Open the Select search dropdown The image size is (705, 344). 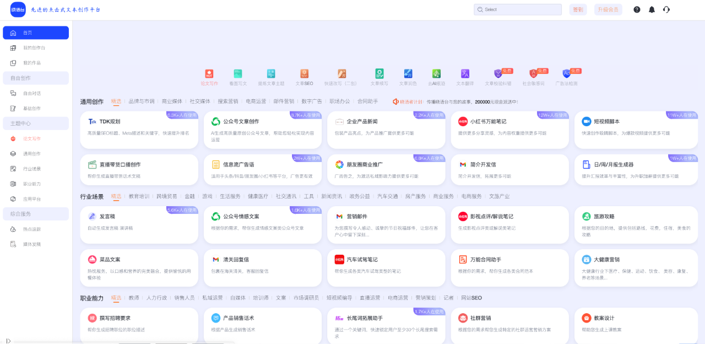517,9
